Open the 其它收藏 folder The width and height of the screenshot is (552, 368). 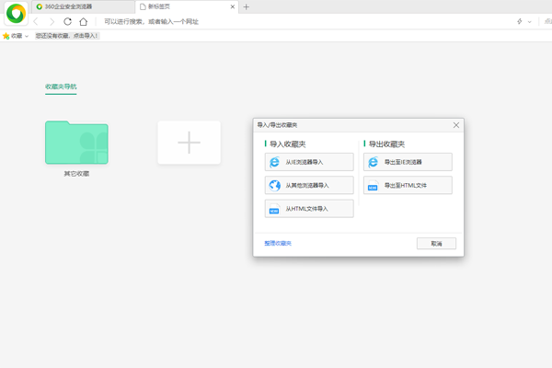click(76, 143)
